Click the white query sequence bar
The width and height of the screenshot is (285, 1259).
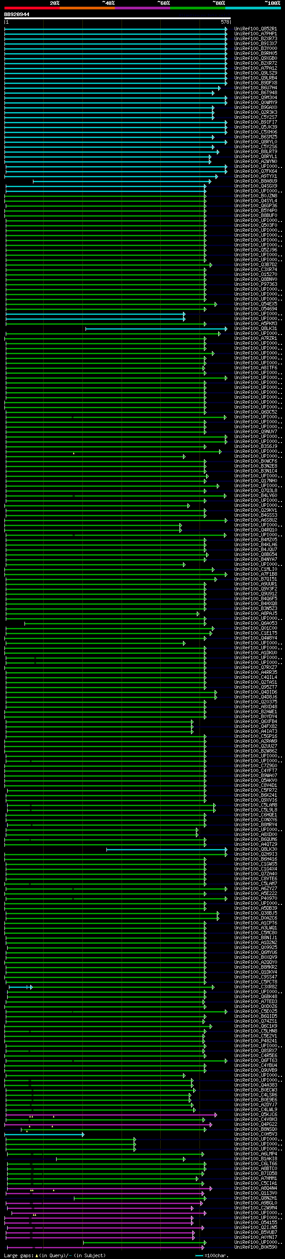(x=118, y=19)
